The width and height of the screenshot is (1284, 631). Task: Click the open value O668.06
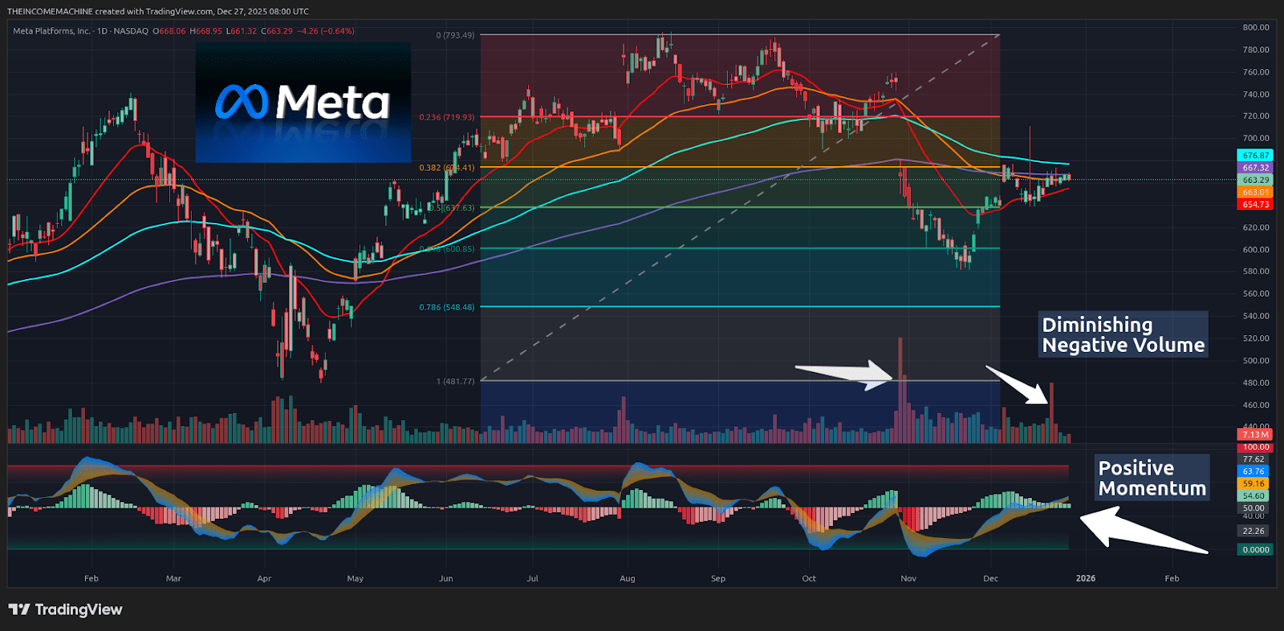[x=169, y=31]
